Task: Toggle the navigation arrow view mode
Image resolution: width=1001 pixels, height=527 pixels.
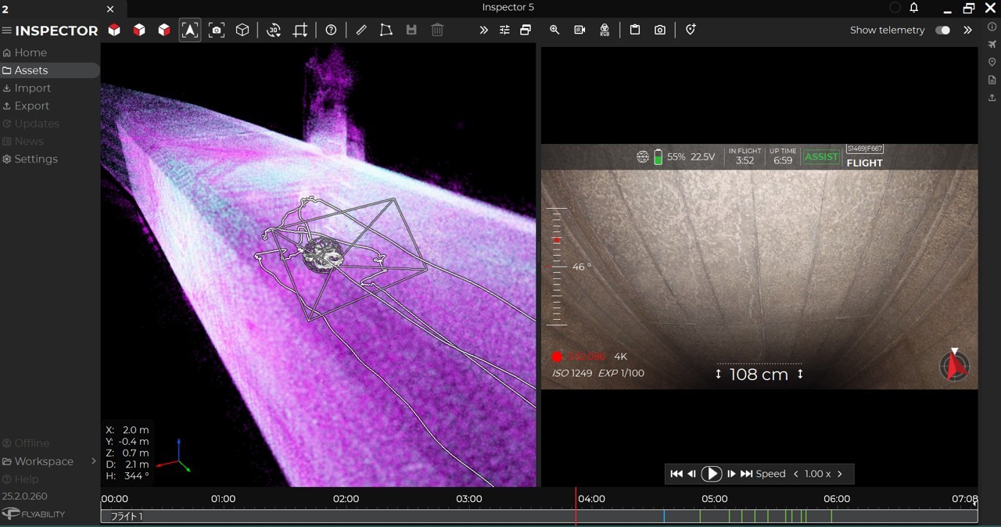Action: click(x=190, y=30)
